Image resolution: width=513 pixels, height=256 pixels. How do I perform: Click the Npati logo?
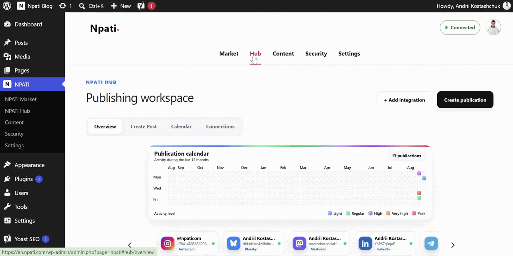pos(104,28)
